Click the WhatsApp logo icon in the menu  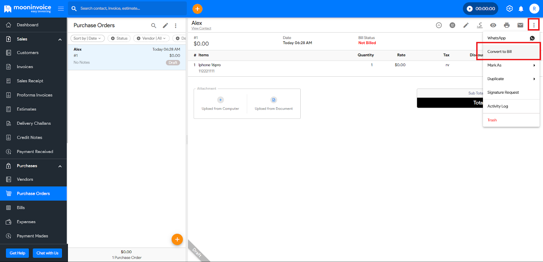coord(532,38)
